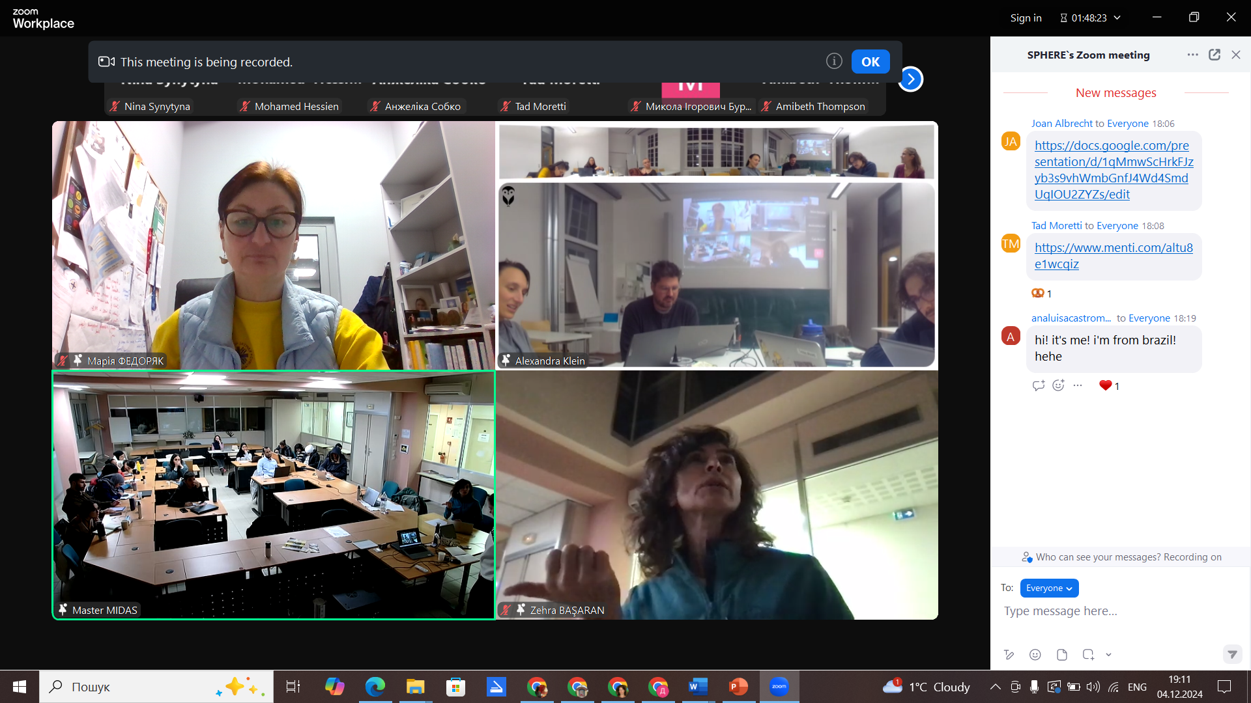The width and height of the screenshot is (1251, 703).
Task: Pop out the chat panel window
Action: pyautogui.click(x=1215, y=55)
